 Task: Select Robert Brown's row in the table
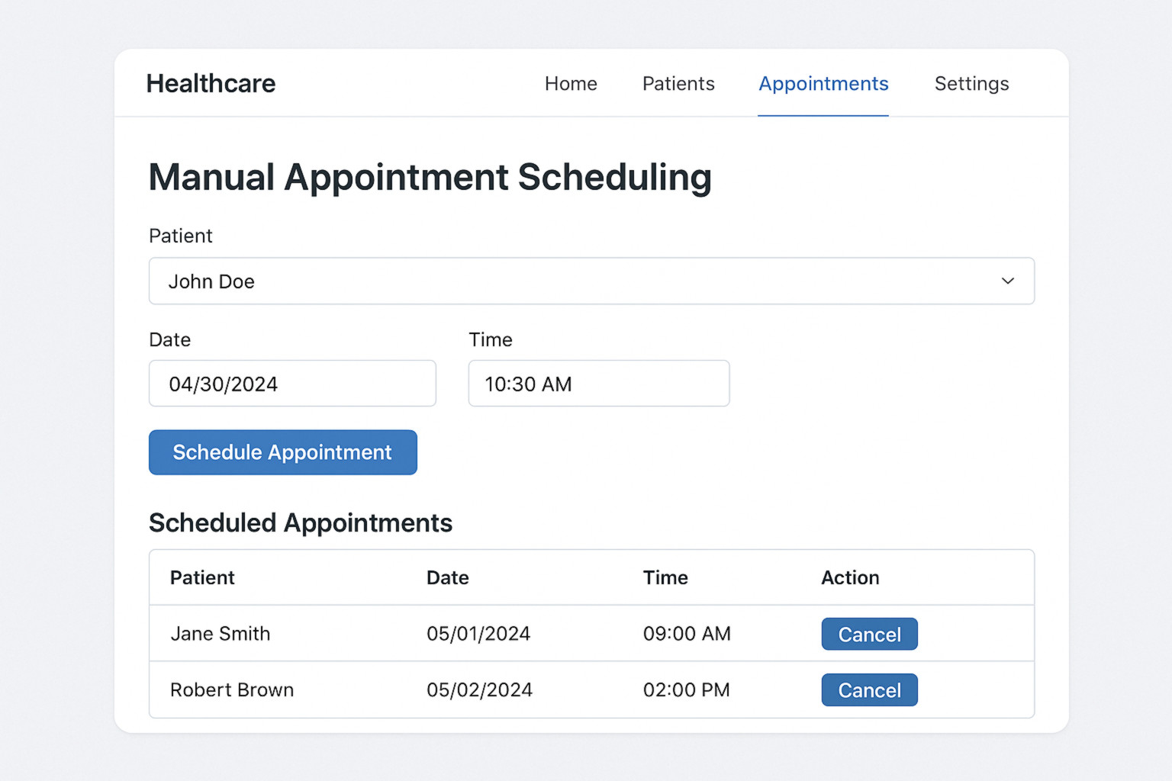[x=382, y=689]
